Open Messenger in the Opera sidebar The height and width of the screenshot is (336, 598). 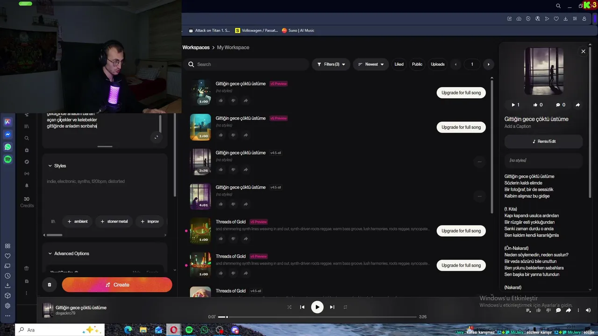click(7, 134)
